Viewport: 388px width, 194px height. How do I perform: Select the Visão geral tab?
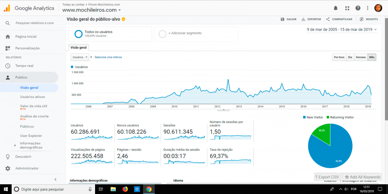[x=79, y=47]
